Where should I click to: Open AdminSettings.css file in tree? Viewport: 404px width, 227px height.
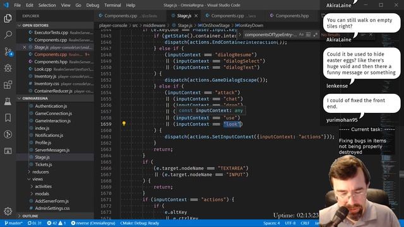[x=52, y=208]
